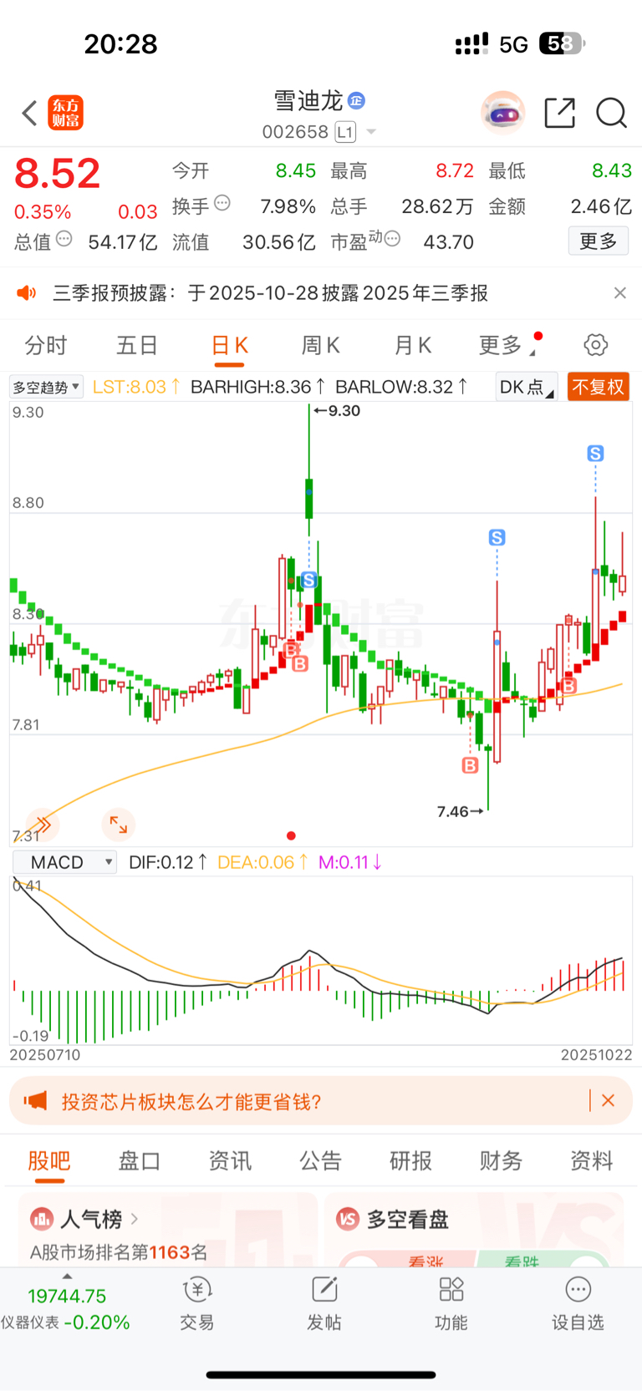This screenshot has height=1391, width=642.
Task: Tap the 人气榜 chart icon
Action: pyautogui.click(x=41, y=1219)
